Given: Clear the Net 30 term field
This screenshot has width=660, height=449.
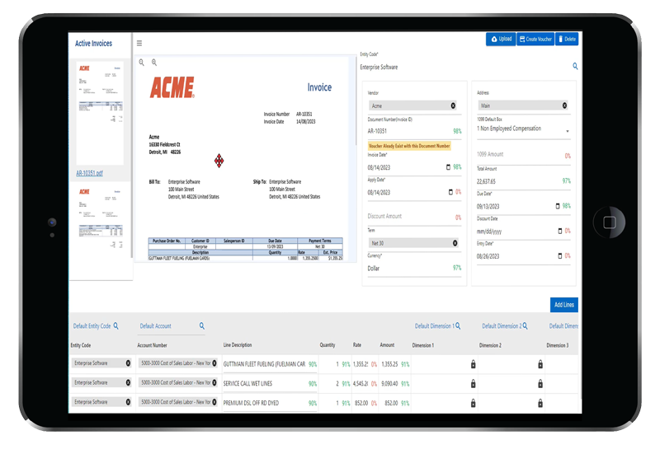Looking at the screenshot, I should pos(455,243).
